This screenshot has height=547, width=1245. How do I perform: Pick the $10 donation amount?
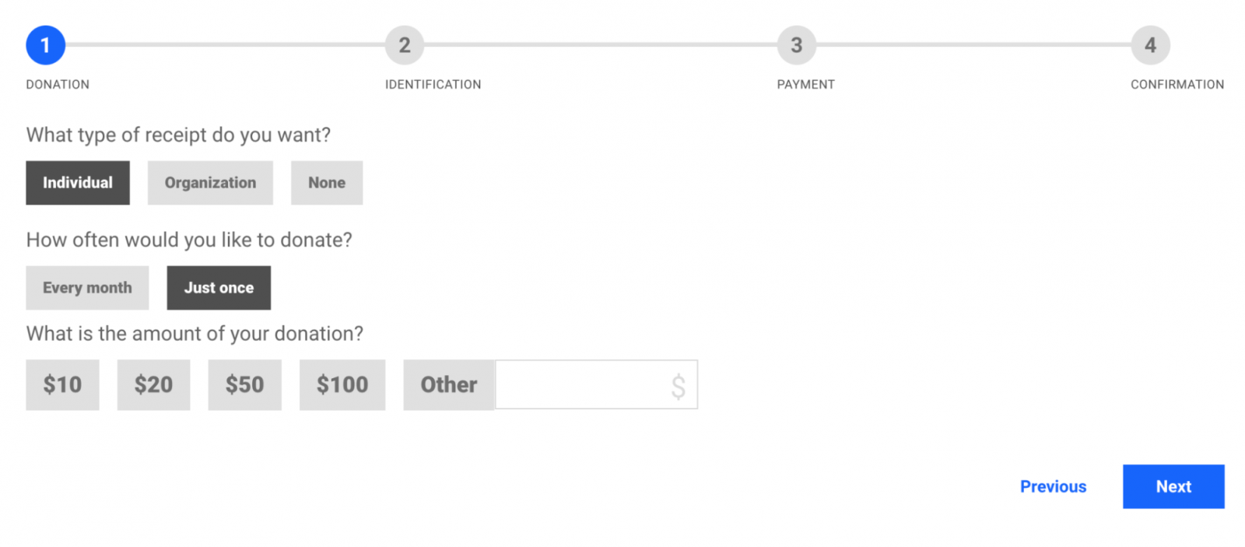tap(62, 384)
